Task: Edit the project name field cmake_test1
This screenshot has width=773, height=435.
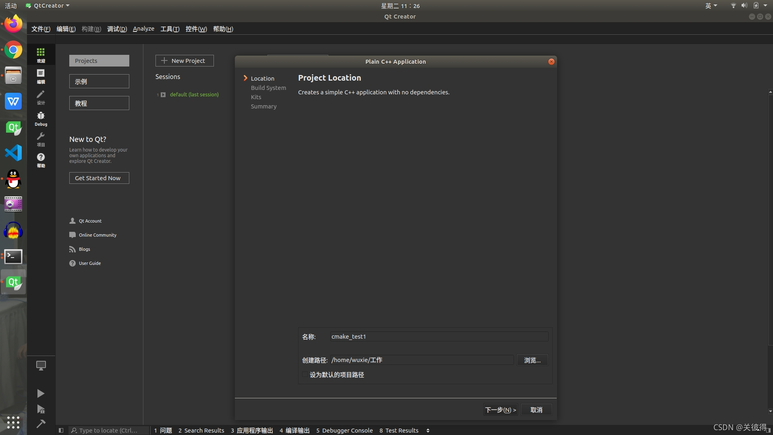Action: [439, 337]
